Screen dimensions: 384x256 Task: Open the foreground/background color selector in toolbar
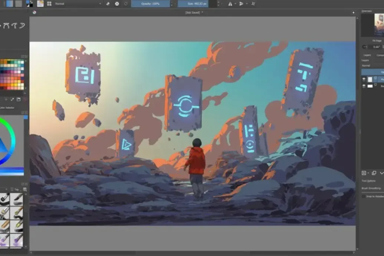tap(29, 4)
